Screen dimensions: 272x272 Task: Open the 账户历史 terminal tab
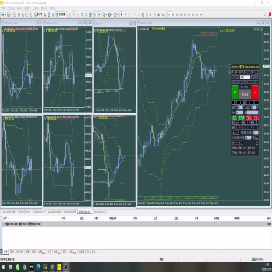pyautogui.click(x=20, y=252)
